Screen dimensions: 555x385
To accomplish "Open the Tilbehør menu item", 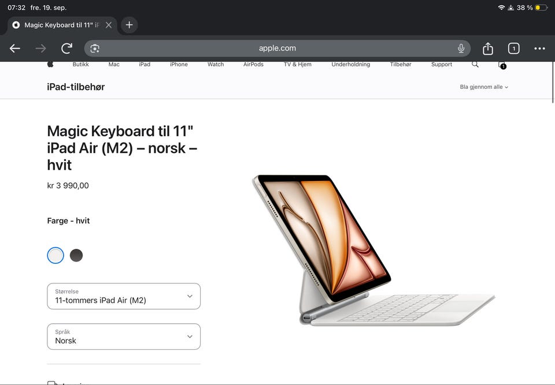I will 400,64.
